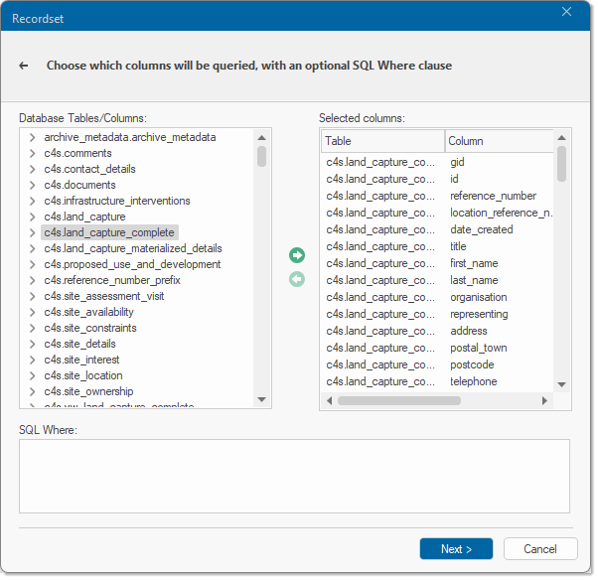
Task: Expand c4s.site_availability table node
Action: click(33, 312)
